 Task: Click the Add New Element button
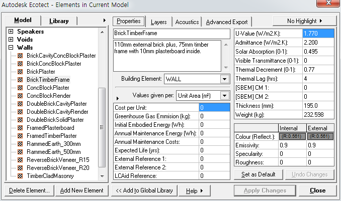[81, 190]
